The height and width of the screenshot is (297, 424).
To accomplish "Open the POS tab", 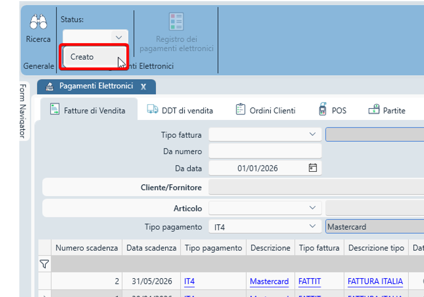I will (x=332, y=110).
